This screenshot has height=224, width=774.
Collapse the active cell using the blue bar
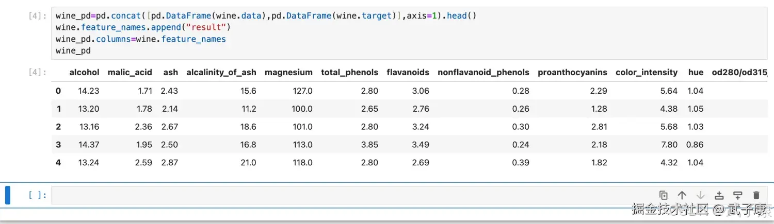(x=8, y=195)
